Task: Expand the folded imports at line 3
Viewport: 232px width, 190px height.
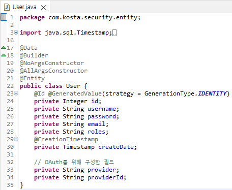Action: 16,32
